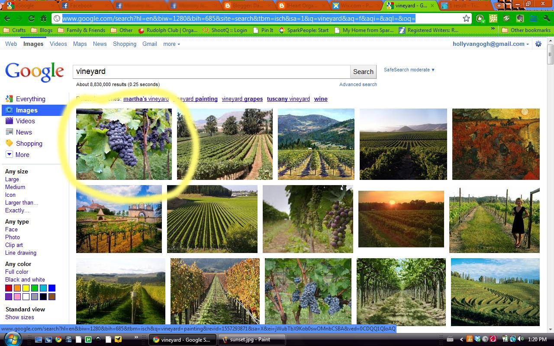
Task: Open ShootQ :: Login bookmark
Action: tap(225, 30)
